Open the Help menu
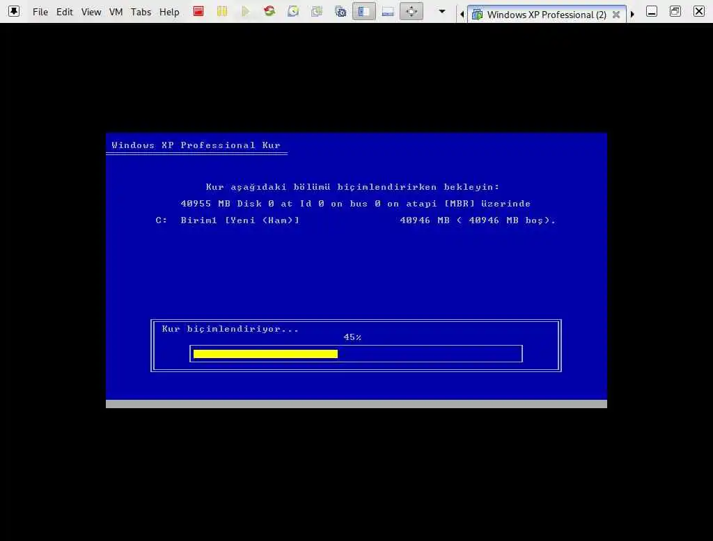 coord(169,12)
